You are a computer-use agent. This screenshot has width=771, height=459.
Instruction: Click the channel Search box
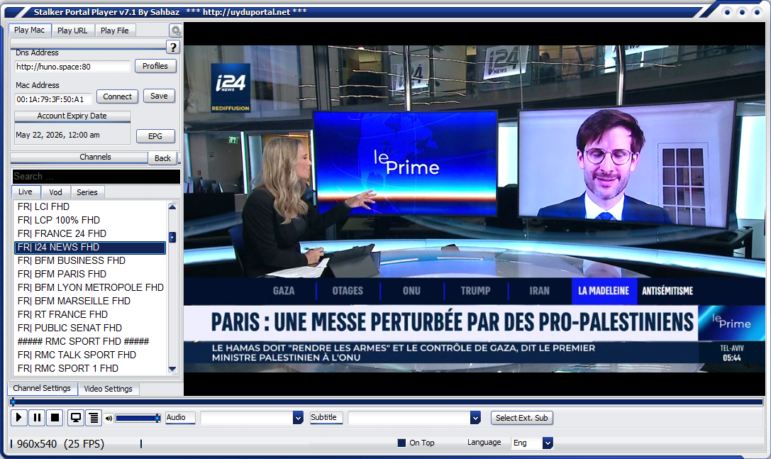pos(96,176)
